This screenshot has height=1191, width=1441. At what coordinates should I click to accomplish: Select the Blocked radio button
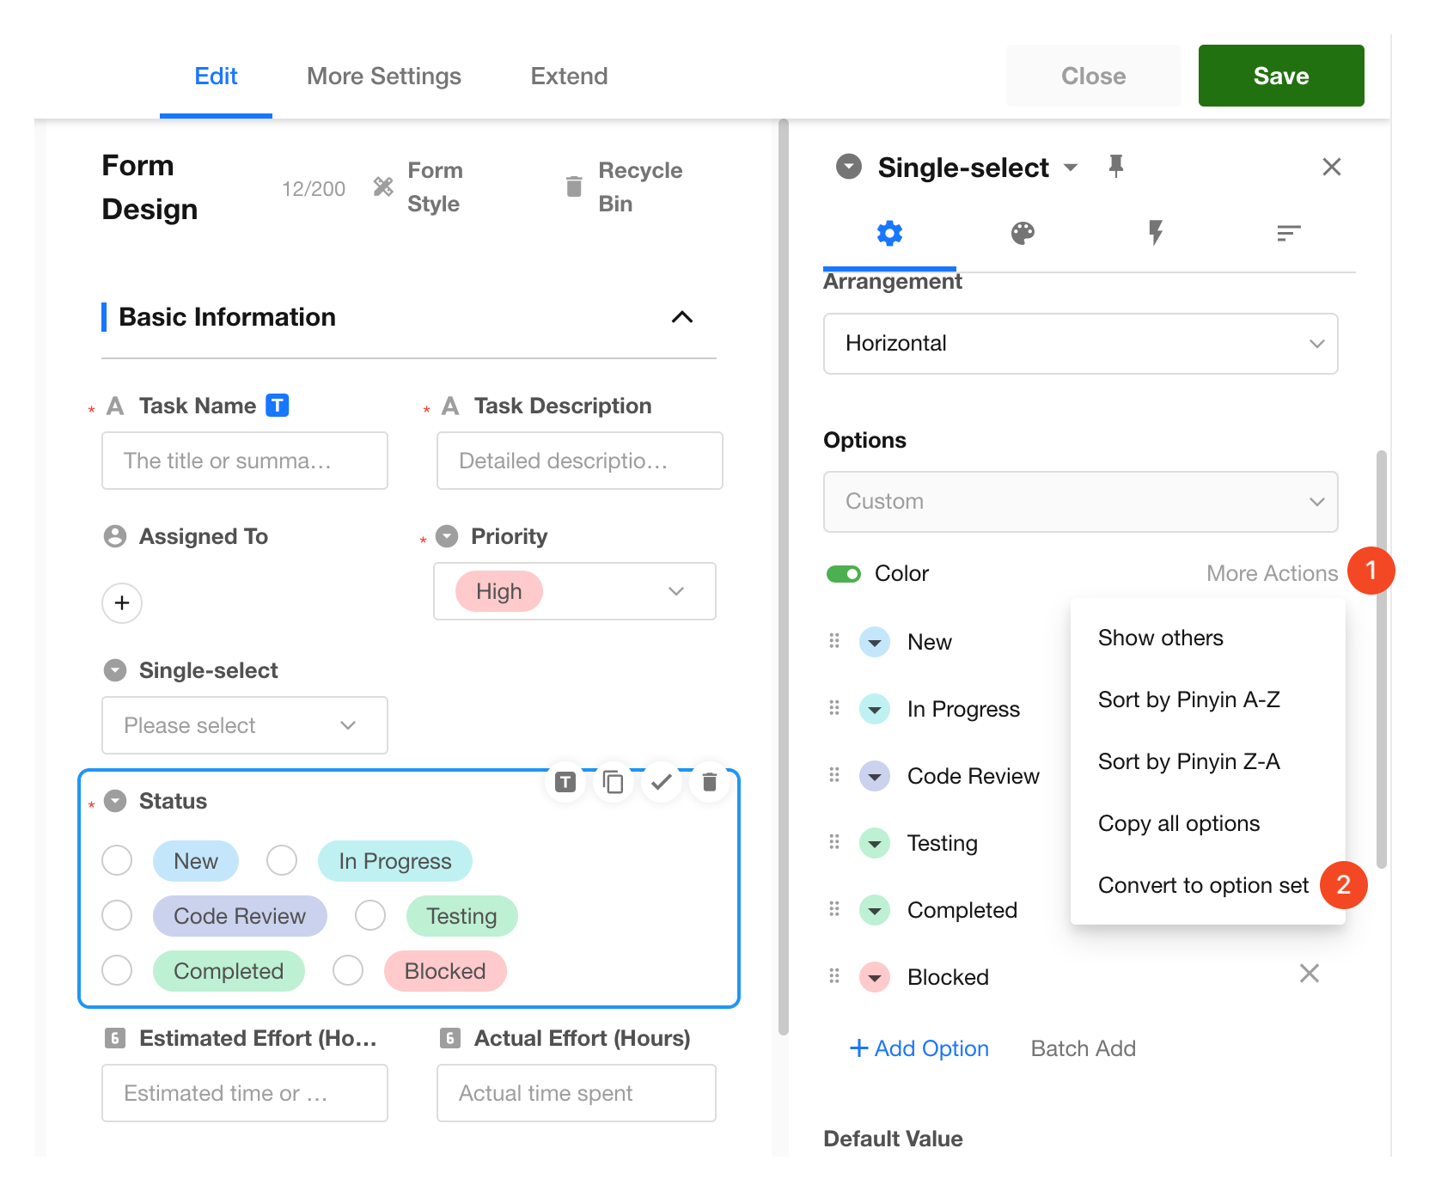348,971
